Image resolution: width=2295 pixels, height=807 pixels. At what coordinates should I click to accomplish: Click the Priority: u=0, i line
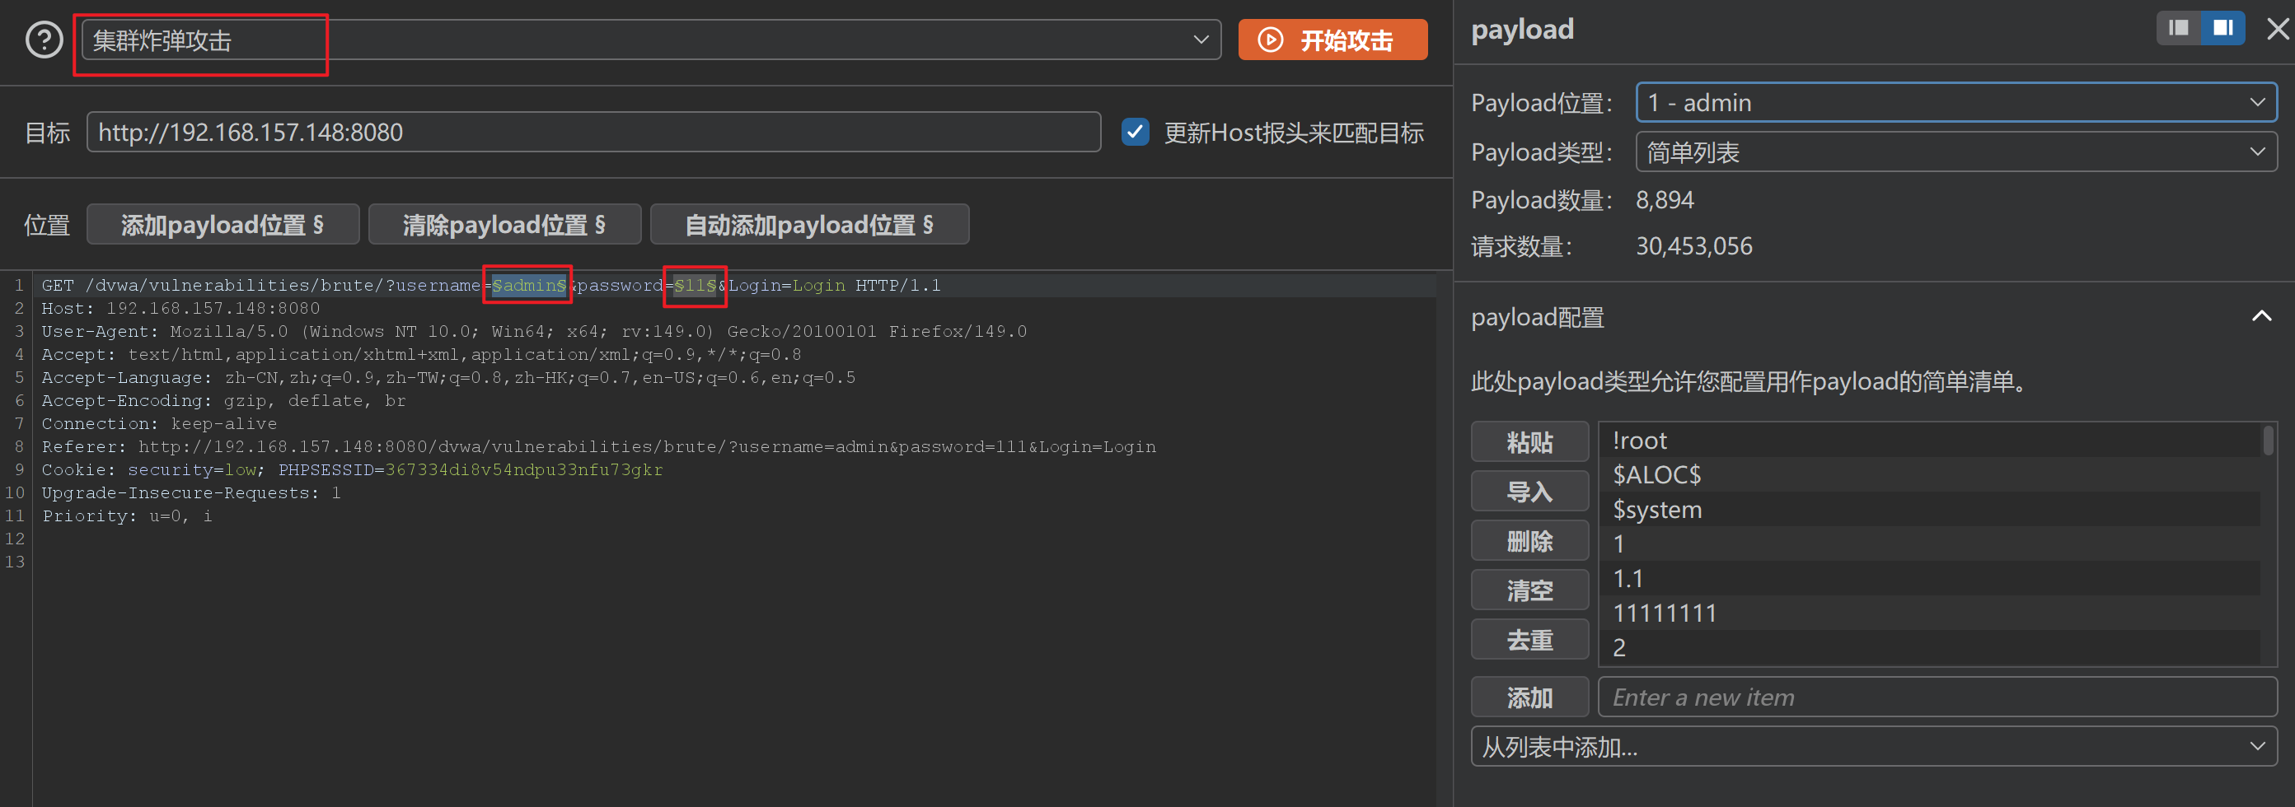127,515
